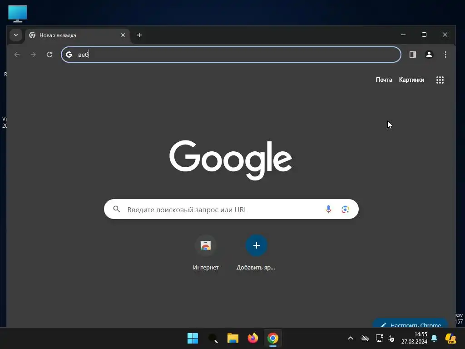The image size is (465, 349).
Task: Open the notifications bell
Action: tap(434, 338)
